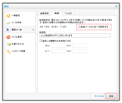Switch to the 自動返信 tab
The image size is (122, 103).
45,13
